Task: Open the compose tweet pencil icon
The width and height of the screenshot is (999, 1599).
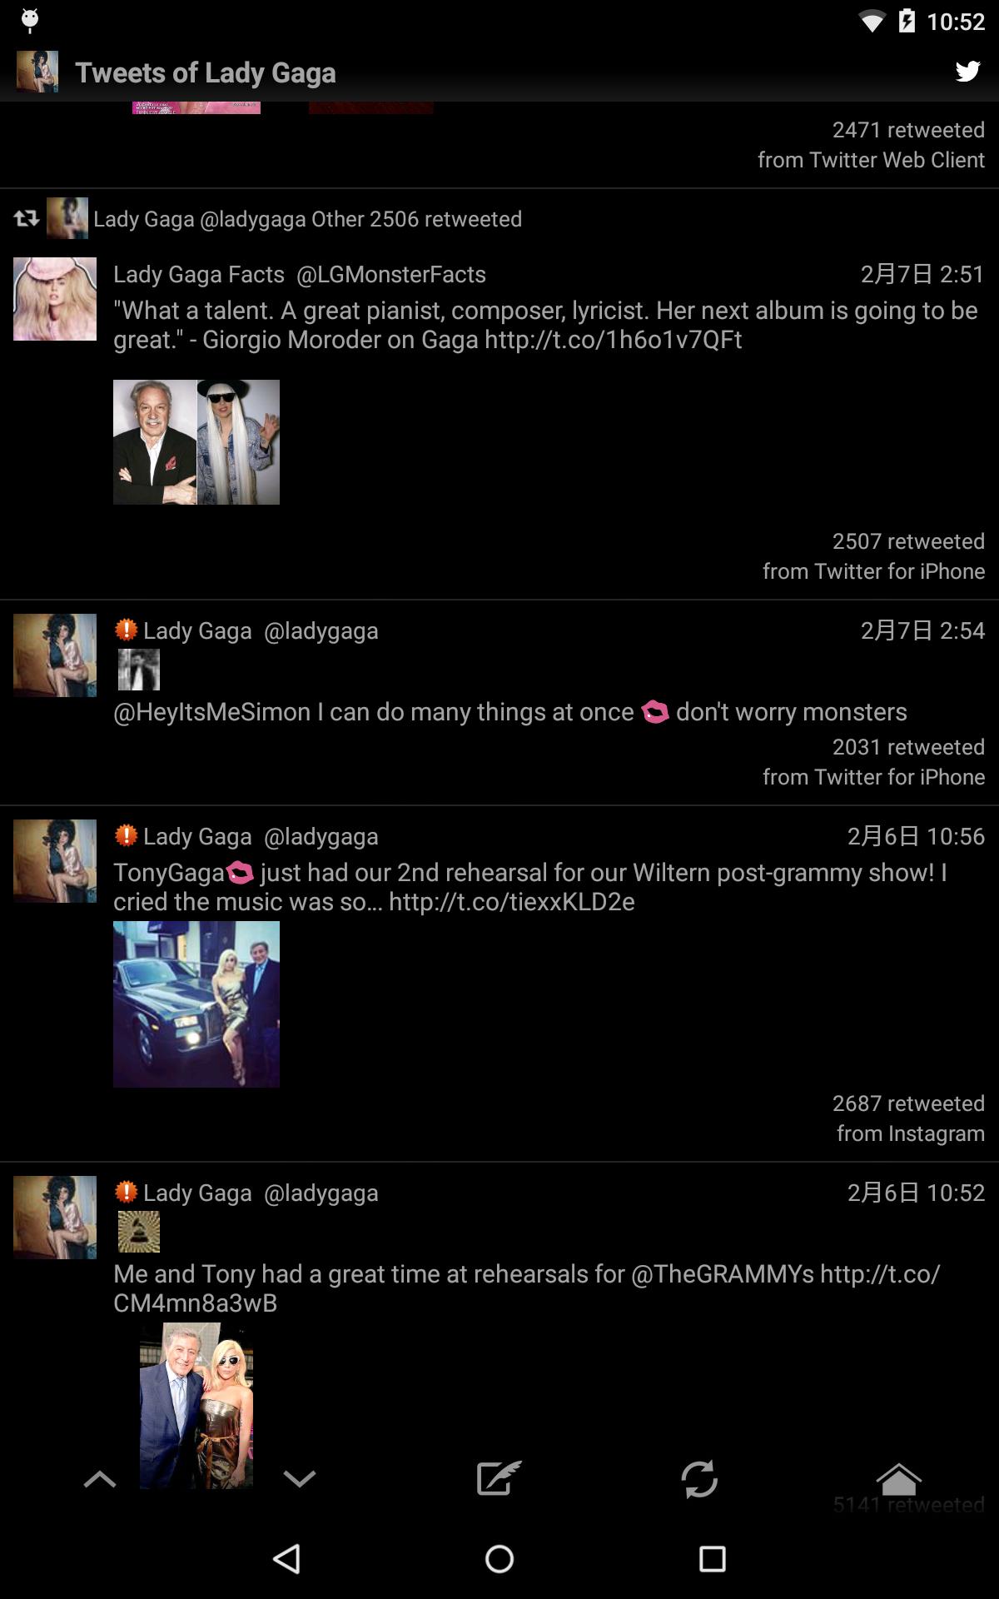Action: pos(499,1478)
